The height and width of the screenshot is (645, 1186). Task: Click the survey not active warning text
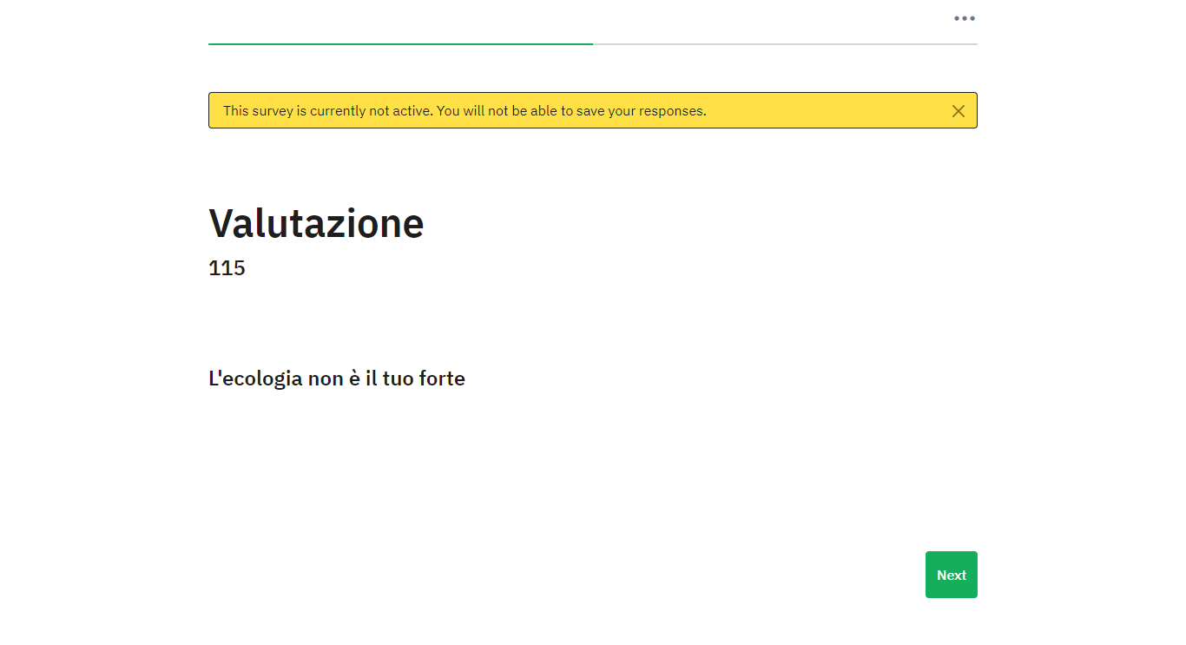coord(464,111)
